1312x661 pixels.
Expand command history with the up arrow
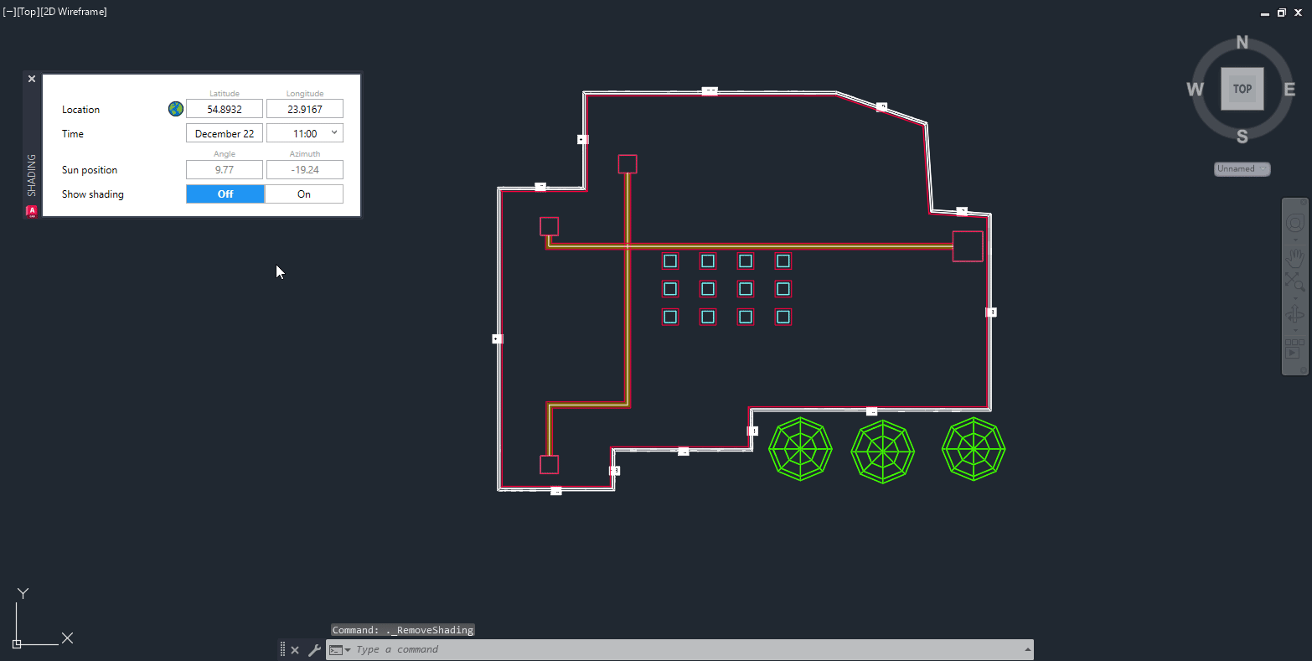[x=1027, y=650]
